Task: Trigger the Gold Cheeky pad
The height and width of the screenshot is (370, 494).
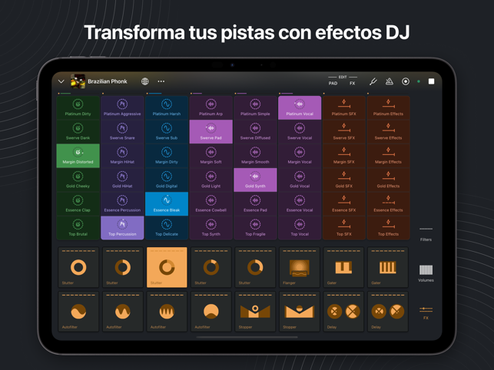Action: pos(78,180)
